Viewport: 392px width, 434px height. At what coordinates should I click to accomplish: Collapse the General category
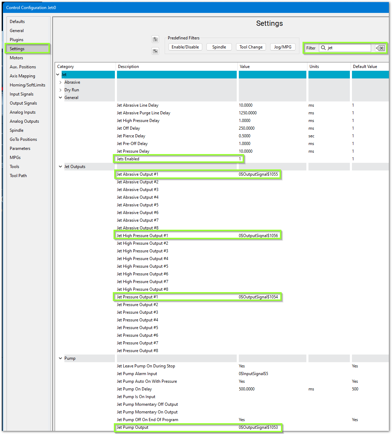point(61,98)
